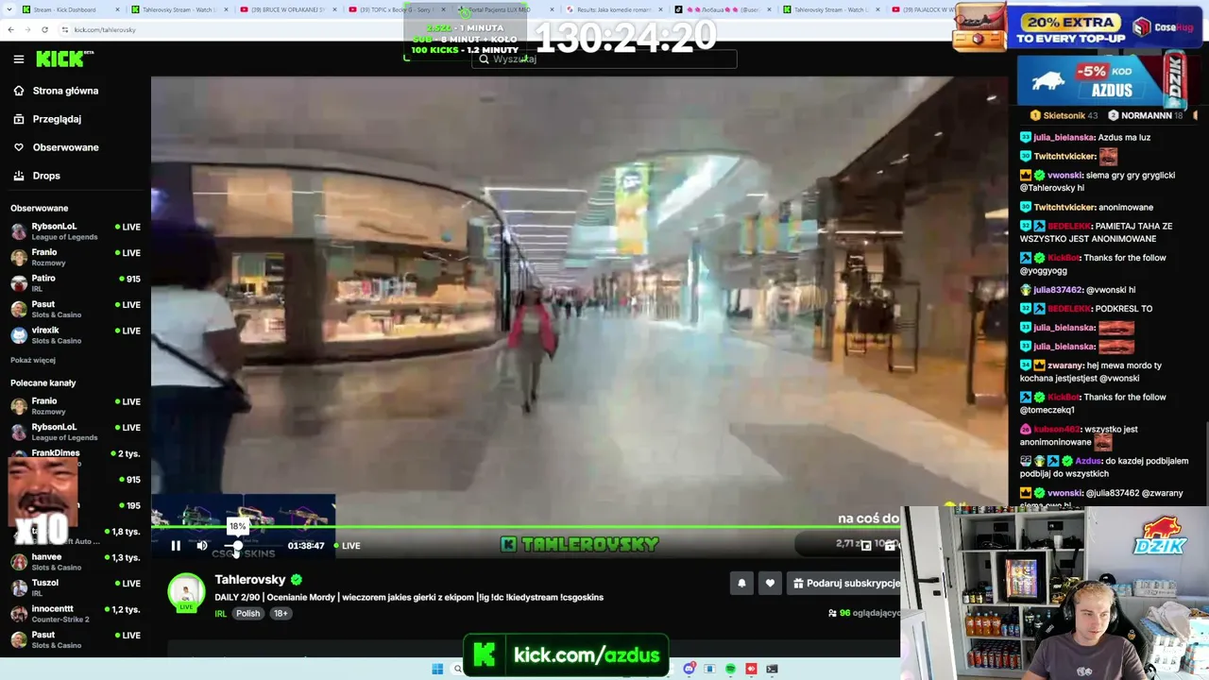Expand list with Pokaż więcej

click(33, 360)
